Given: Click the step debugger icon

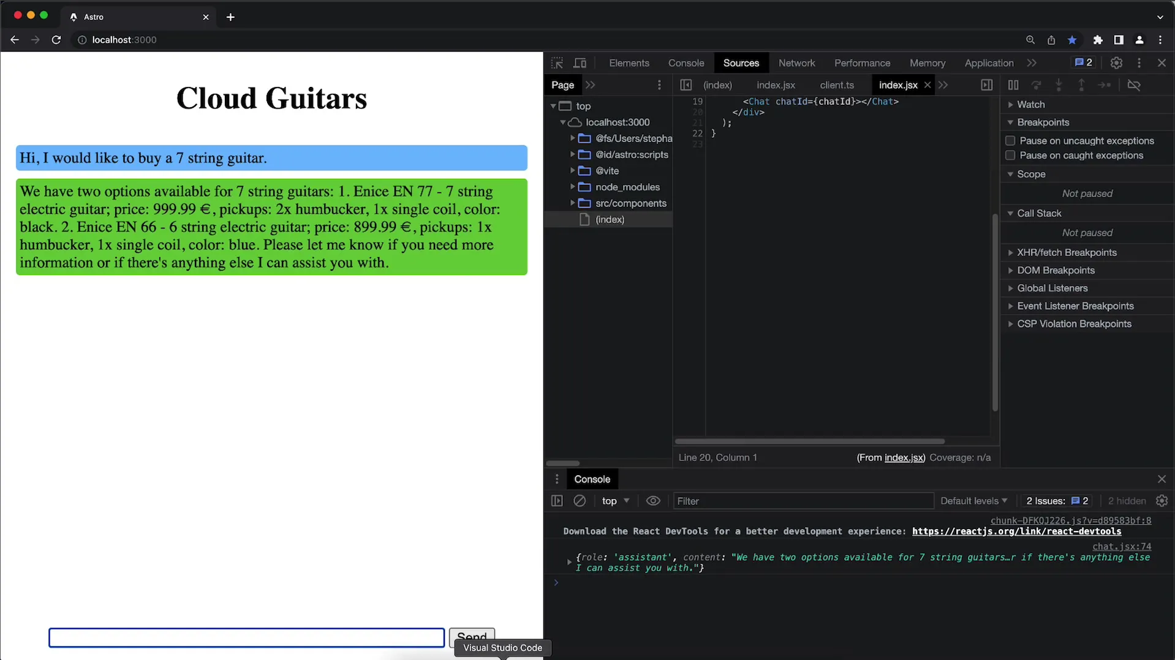Looking at the screenshot, I should pyautogui.click(x=1105, y=85).
